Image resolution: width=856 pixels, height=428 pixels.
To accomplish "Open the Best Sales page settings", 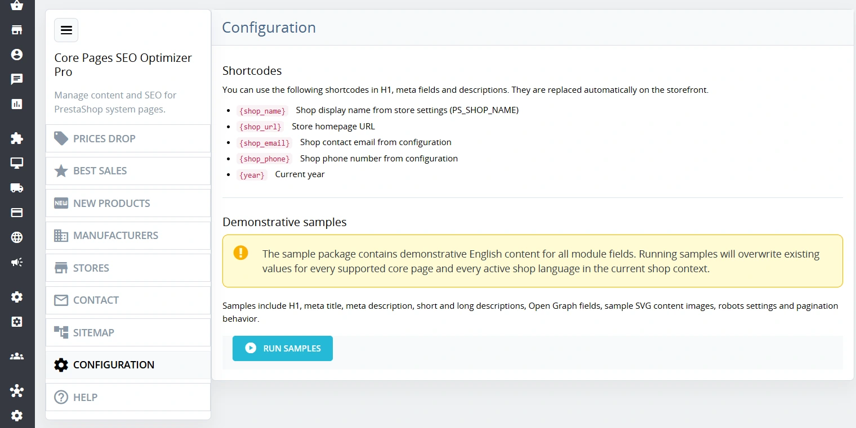I will coord(128,171).
